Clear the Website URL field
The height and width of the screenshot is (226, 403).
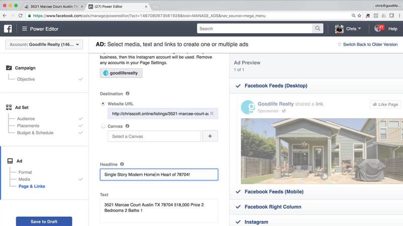(x=212, y=114)
